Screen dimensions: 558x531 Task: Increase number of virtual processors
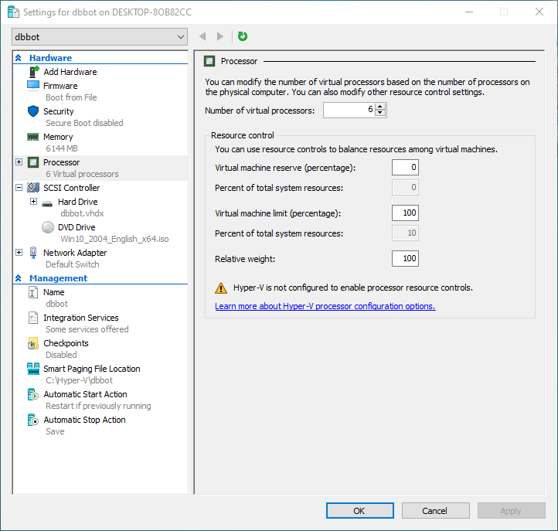pos(380,107)
